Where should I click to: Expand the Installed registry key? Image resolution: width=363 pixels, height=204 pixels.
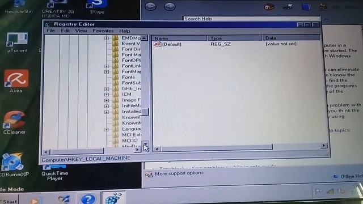point(107,112)
